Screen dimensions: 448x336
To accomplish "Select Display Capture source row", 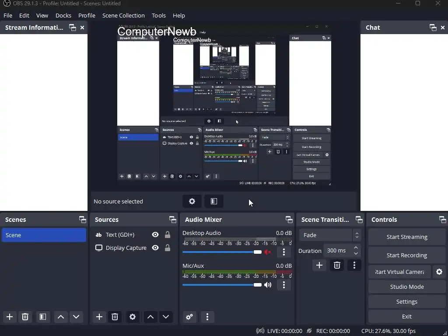I will point(134,248).
